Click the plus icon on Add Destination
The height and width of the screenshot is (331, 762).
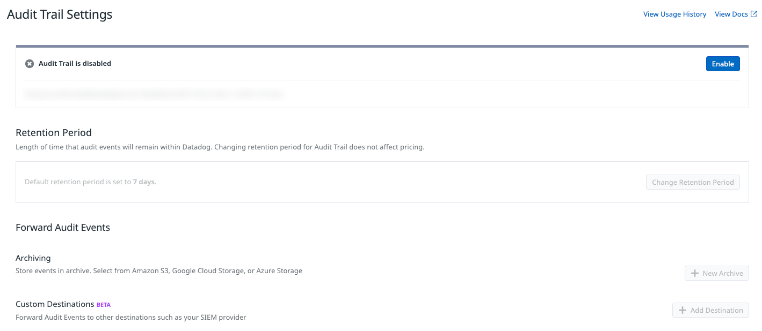click(683, 310)
